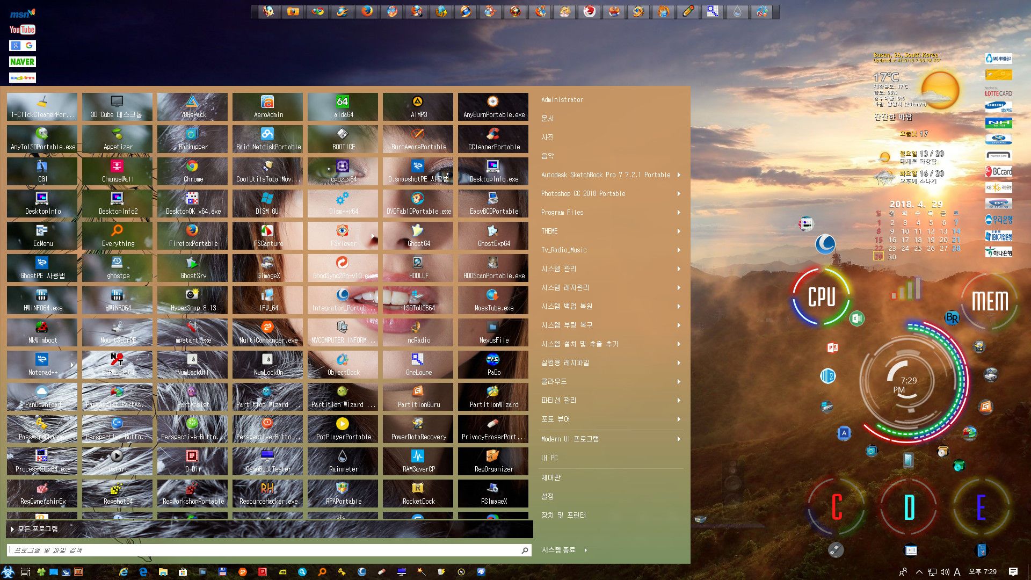Open the ISOToUSB64 tile
The height and width of the screenshot is (580, 1031).
point(418,300)
